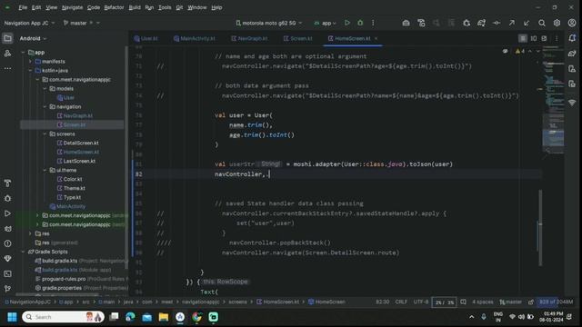Screen dimensions: 582x327
Task: Click Git push arrow icon
Action: [x=511, y=23]
